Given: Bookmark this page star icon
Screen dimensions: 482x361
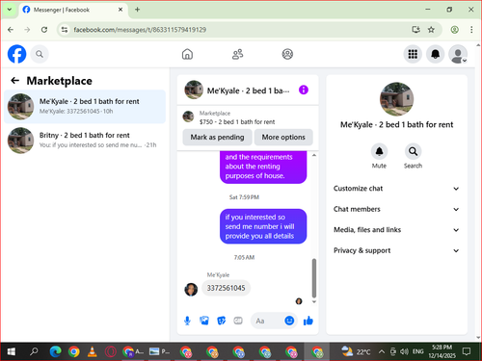Looking at the screenshot, I should tap(431, 30).
